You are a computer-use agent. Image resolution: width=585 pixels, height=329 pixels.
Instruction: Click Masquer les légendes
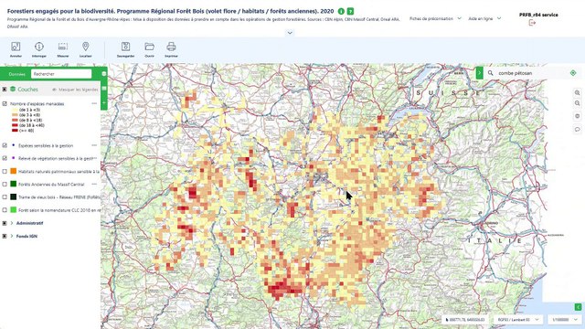(x=75, y=90)
